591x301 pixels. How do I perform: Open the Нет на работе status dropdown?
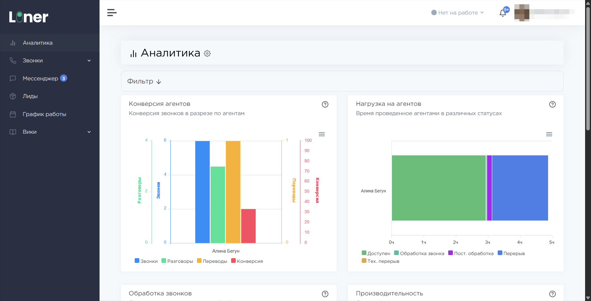click(457, 13)
